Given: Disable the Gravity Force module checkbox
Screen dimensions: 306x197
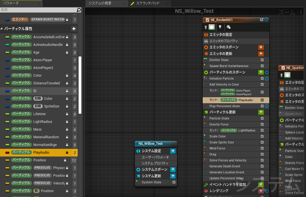Looking at the screenshot, I should (262, 124).
